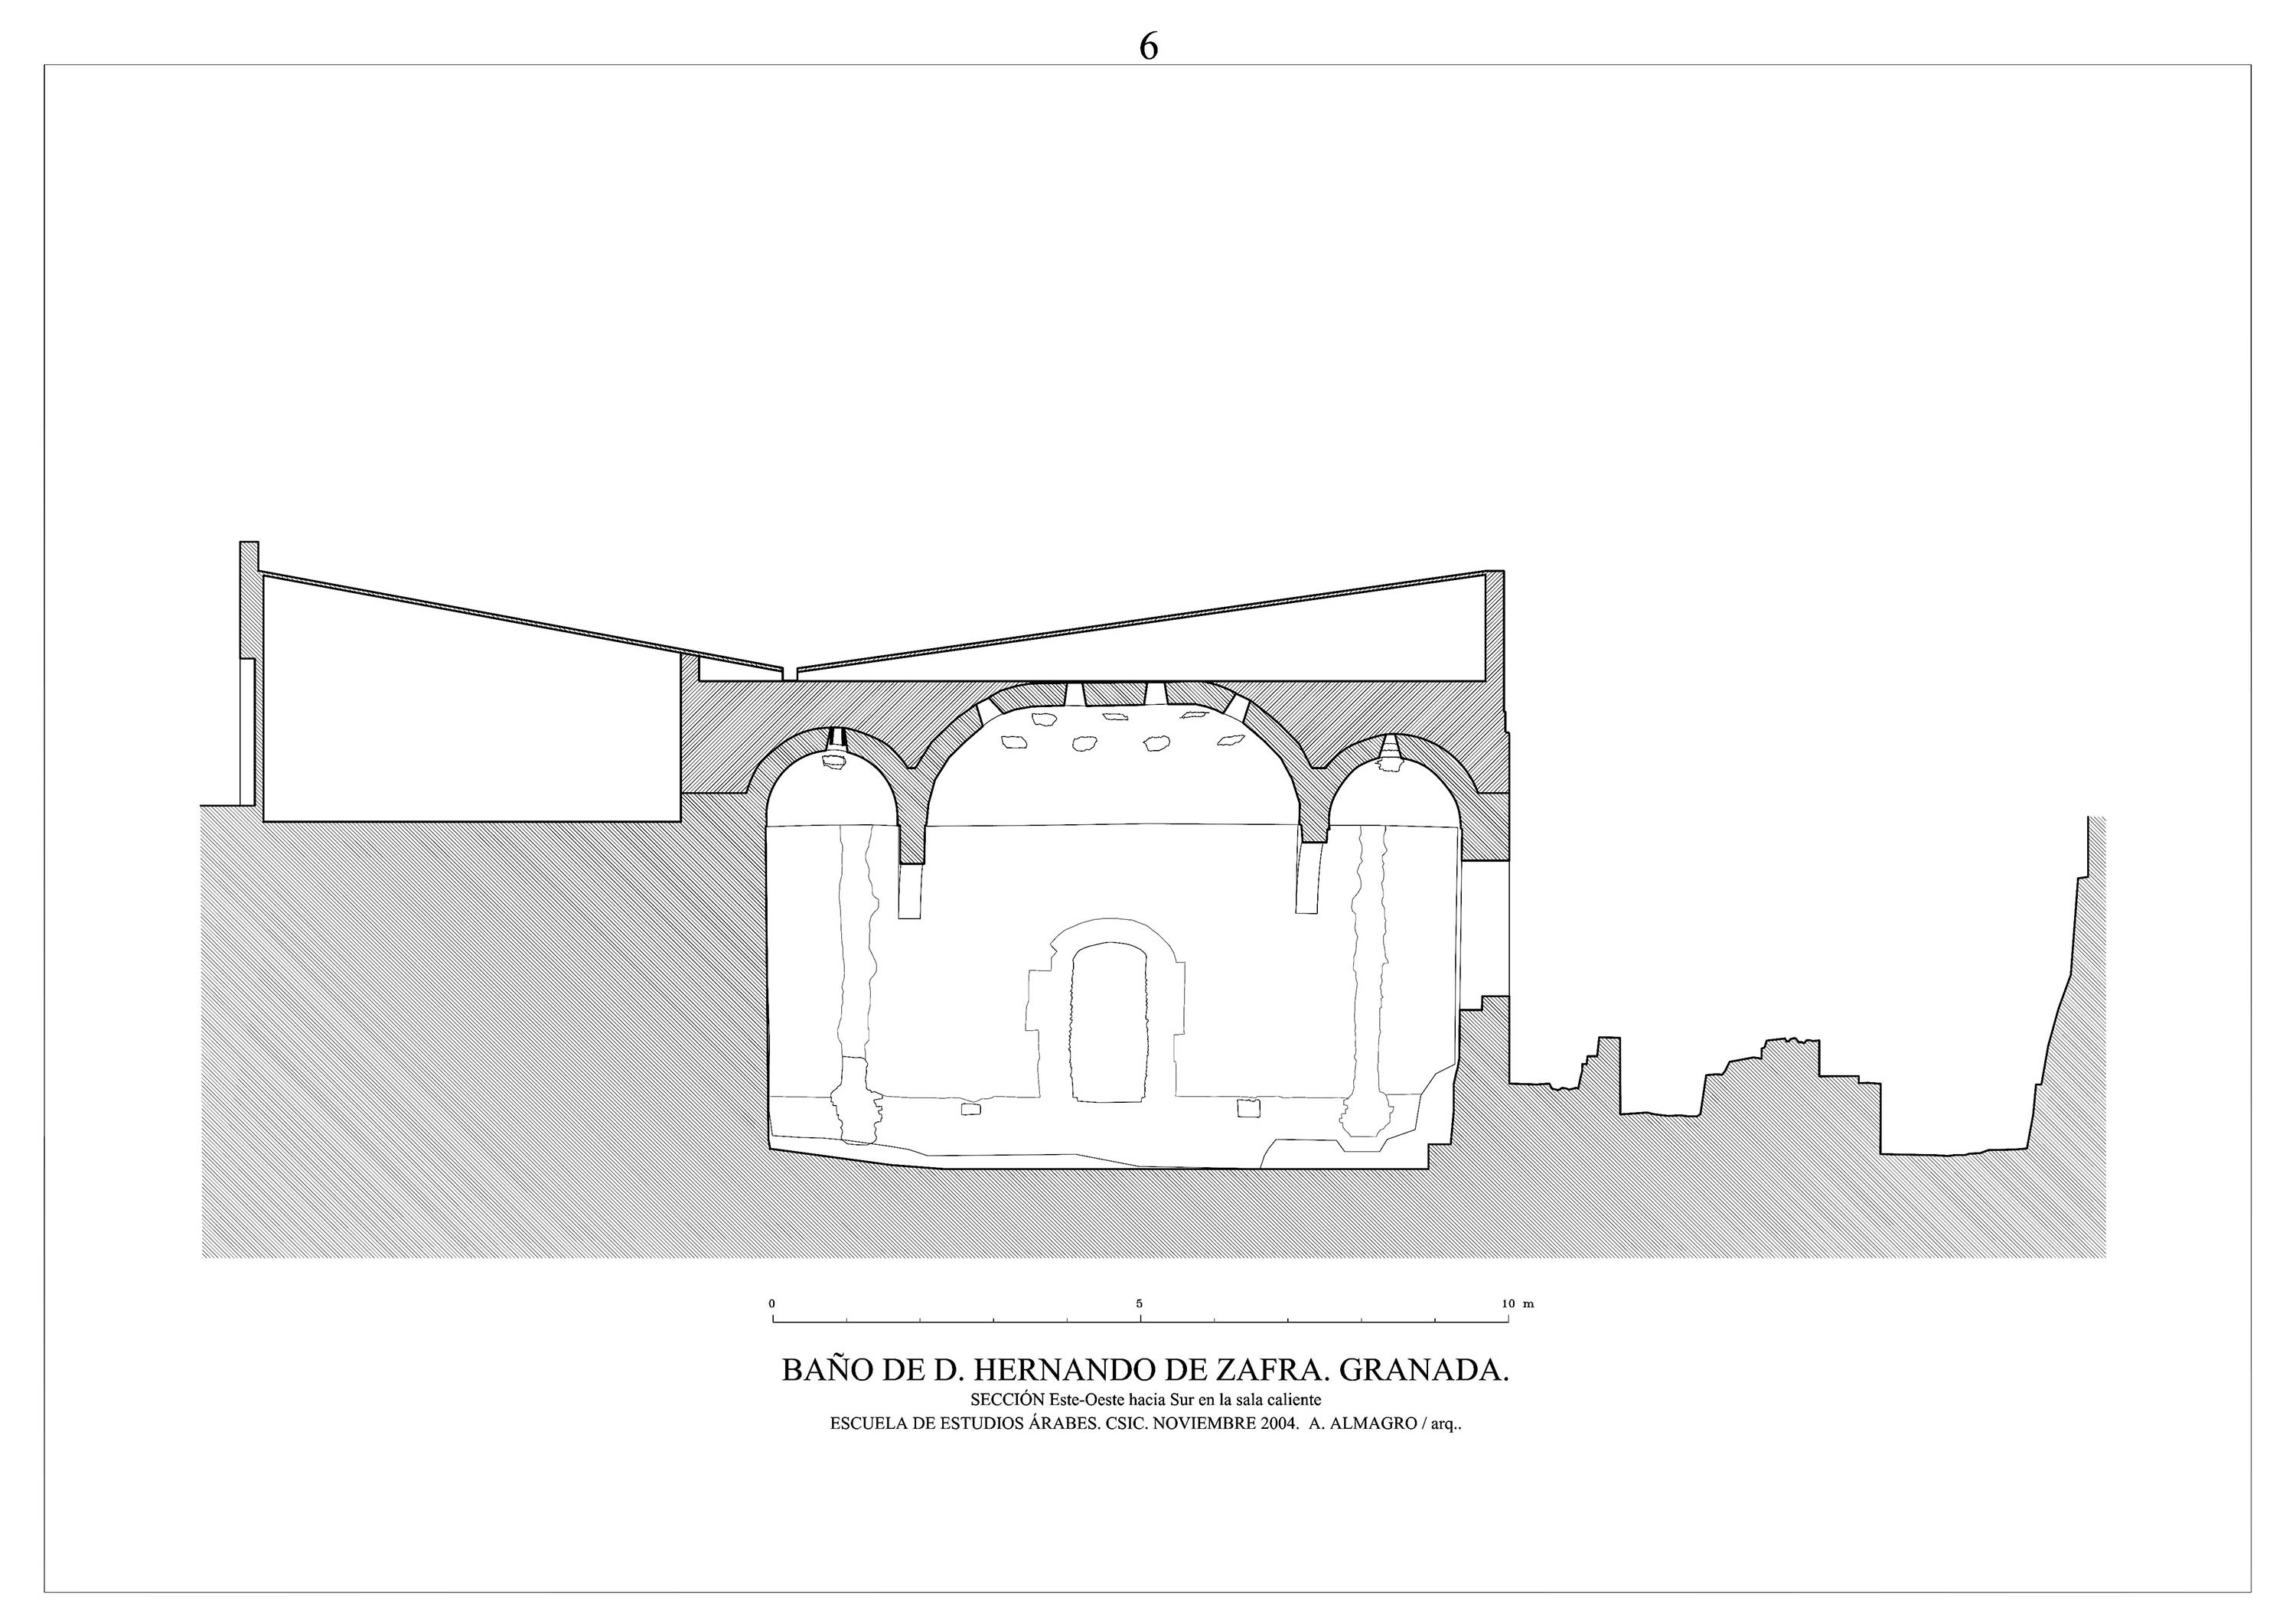Click the subtitle 'SECCIÓN Este-Oeste hacia Sur en la sala caliente'
This screenshot has width=2296, height=1624.
click(x=1146, y=1400)
